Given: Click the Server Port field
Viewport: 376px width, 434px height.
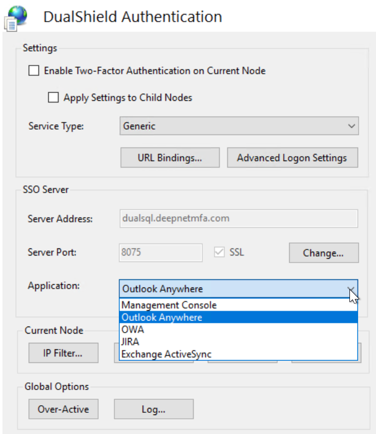Looking at the screenshot, I should tap(161, 252).
